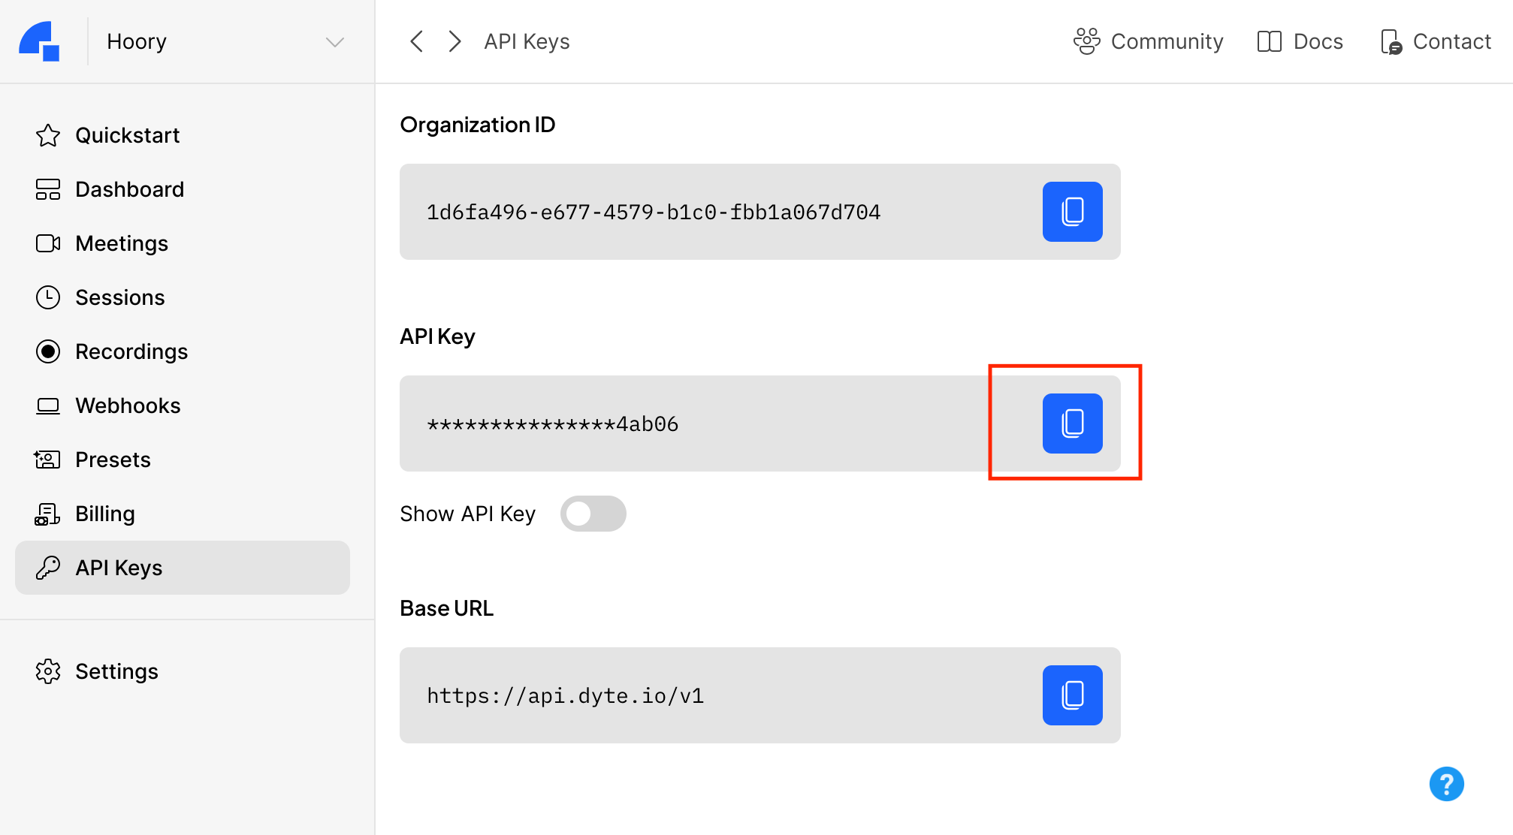Screen dimensions: 1513x835
Task: Expand navigation forward arrow
Action: click(x=455, y=41)
